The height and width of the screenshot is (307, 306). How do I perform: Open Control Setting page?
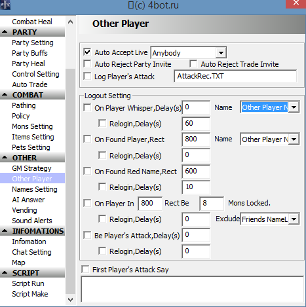coord(35,74)
